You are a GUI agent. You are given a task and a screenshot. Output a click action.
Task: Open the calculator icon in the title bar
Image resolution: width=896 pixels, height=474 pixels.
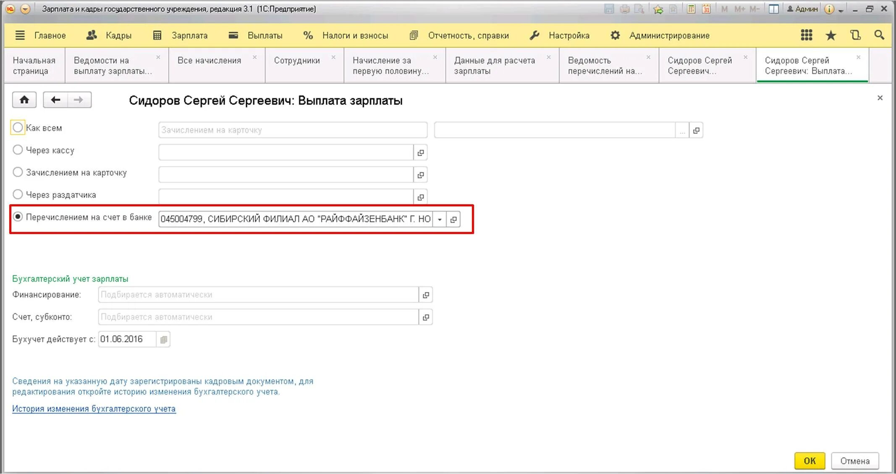(691, 9)
